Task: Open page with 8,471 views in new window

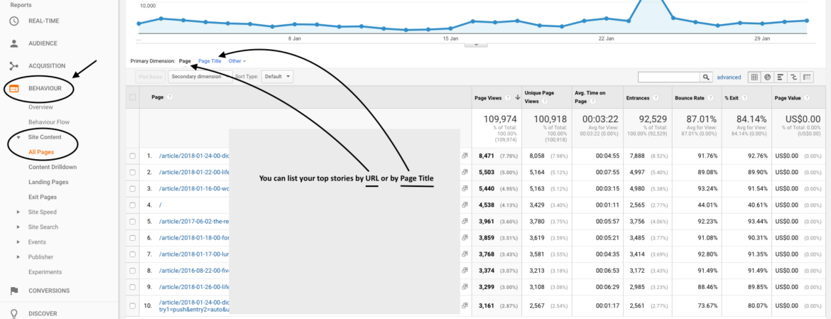Action: click(465, 156)
